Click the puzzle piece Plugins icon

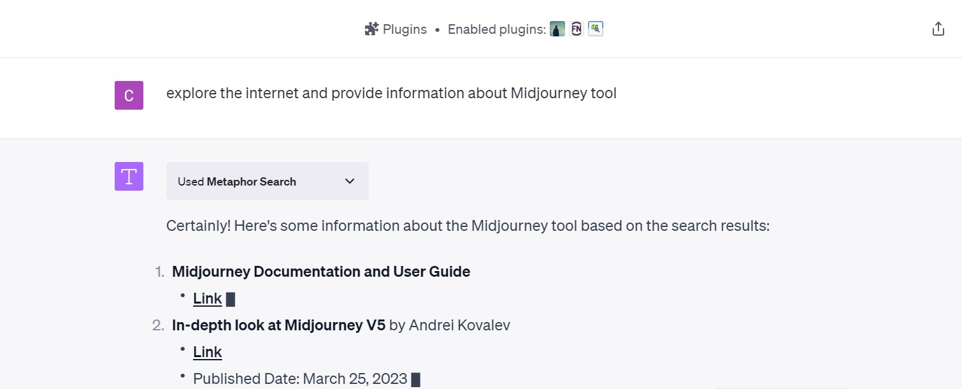point(371,29)
